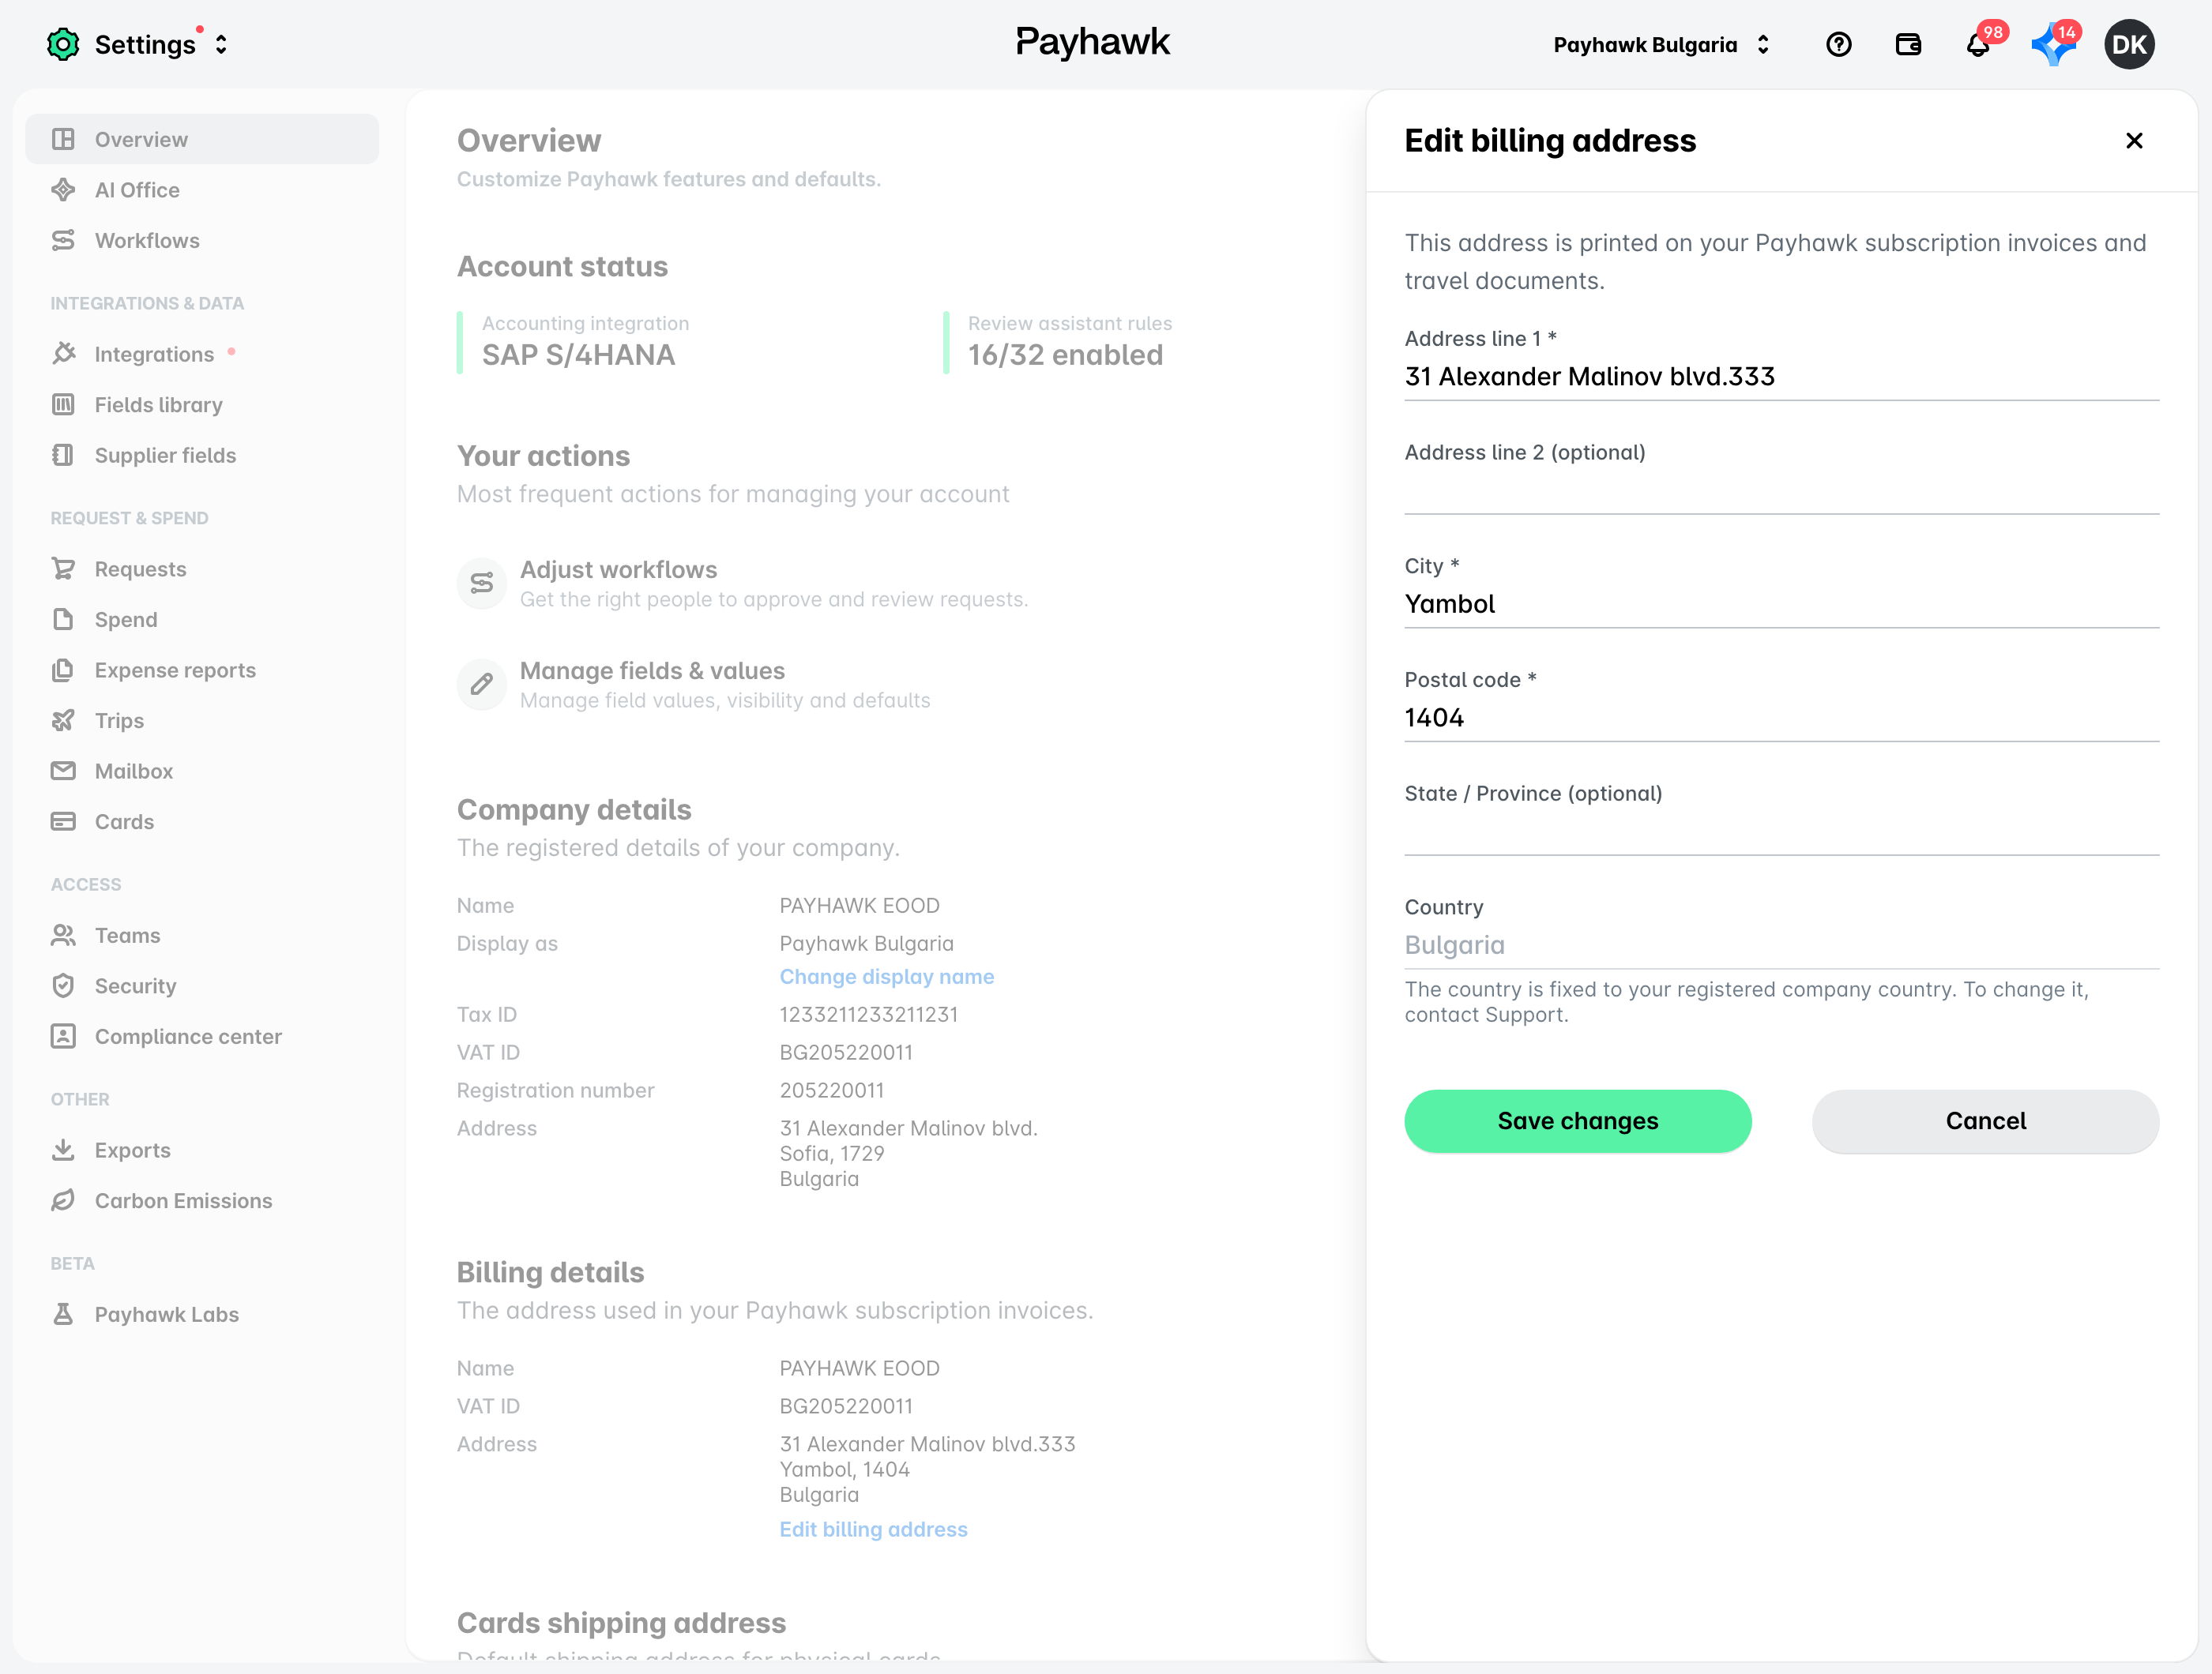The height and width of the screenshot is (1674, 2212).
Task: Click the green Settings gear icon
Action: coord(63,44)
